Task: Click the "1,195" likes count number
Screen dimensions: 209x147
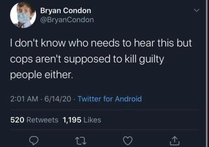Action: (x=72, y=120)
